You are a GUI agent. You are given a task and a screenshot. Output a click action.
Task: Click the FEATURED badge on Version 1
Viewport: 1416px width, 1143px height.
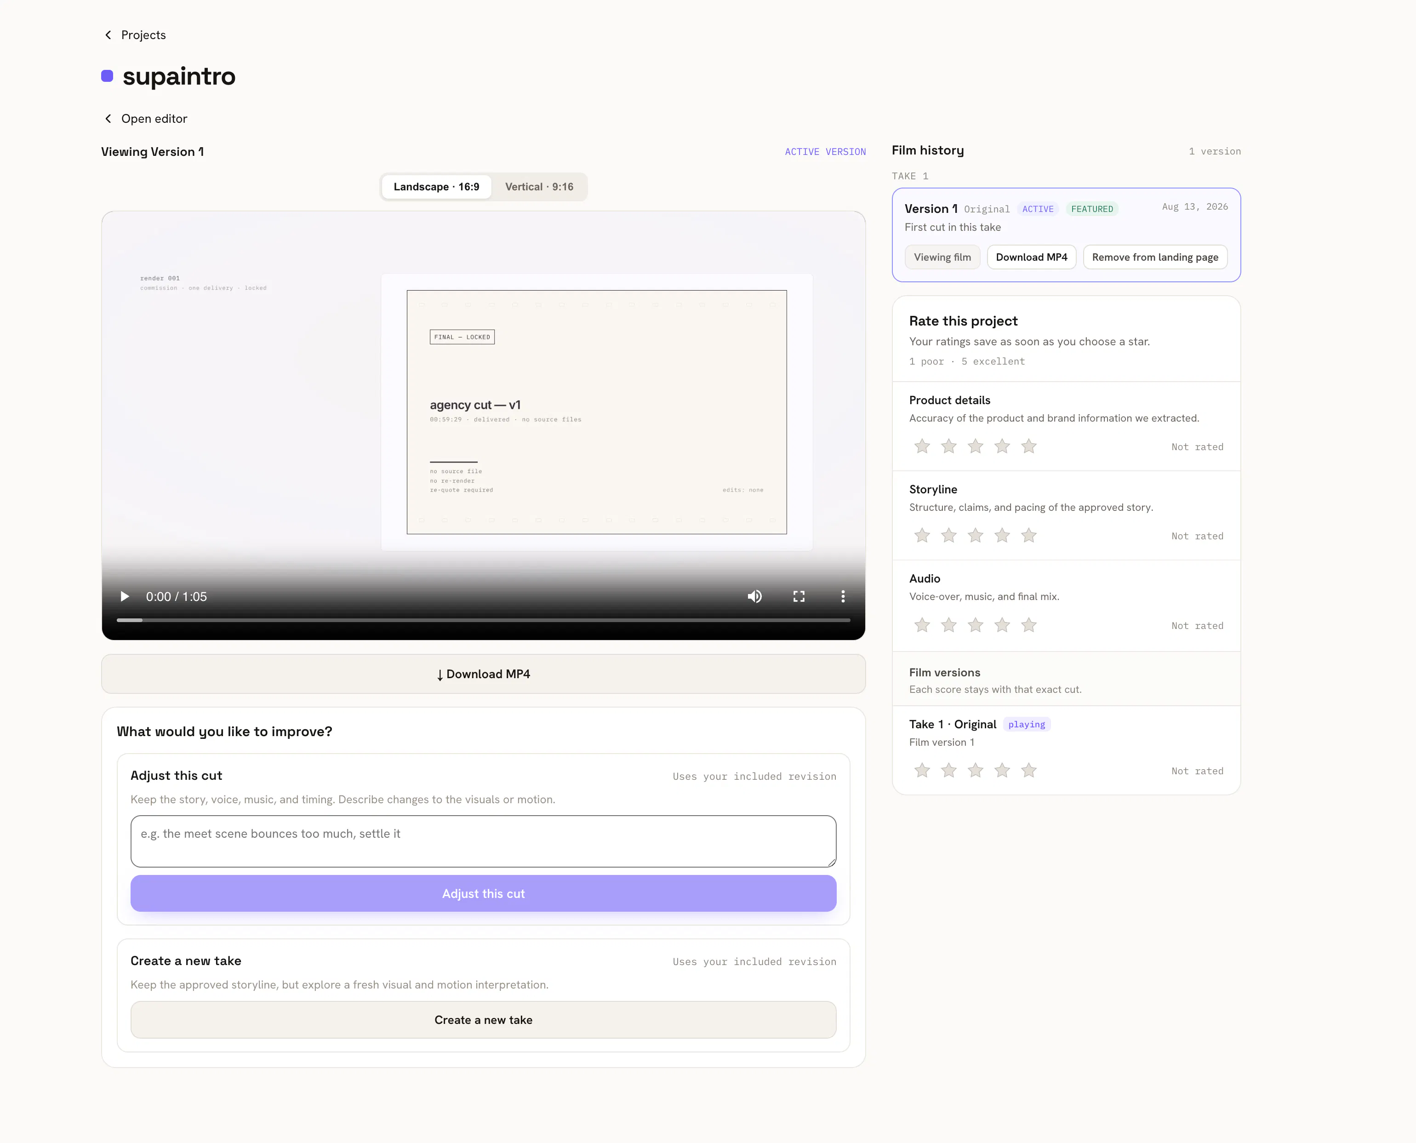[1091, 209]
